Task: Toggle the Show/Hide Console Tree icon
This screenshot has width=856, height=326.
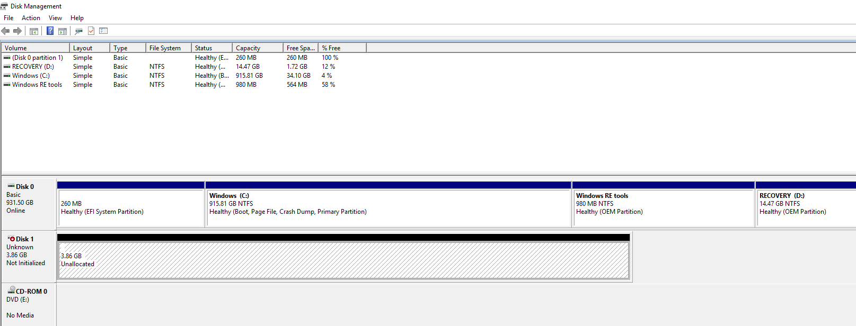Action: [34, 31]
